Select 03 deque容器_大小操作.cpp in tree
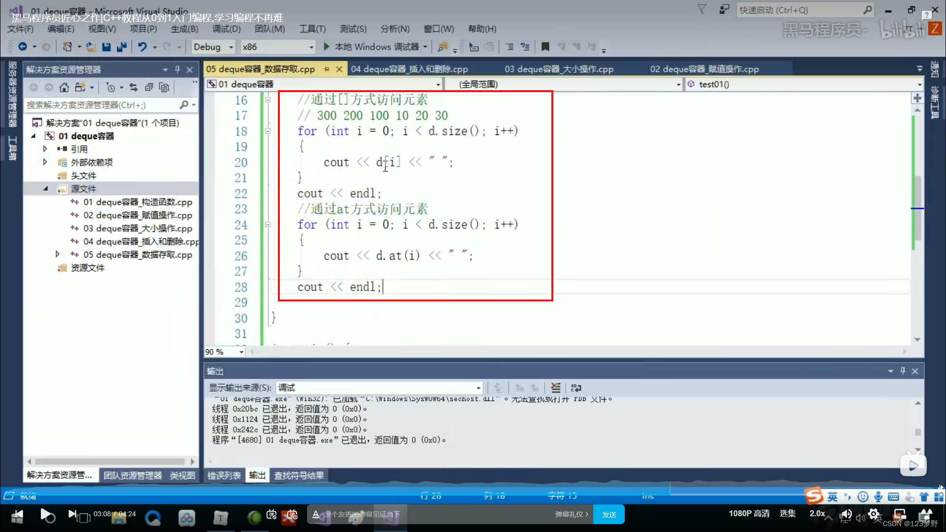Viewport: 946px width, 532px height. click(137, 229)
